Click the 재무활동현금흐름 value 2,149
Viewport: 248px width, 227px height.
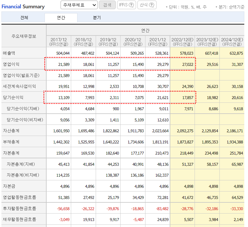pos(238,220)
